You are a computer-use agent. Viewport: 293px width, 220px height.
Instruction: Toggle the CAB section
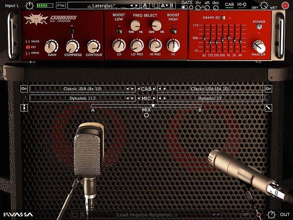click(229, 5)
